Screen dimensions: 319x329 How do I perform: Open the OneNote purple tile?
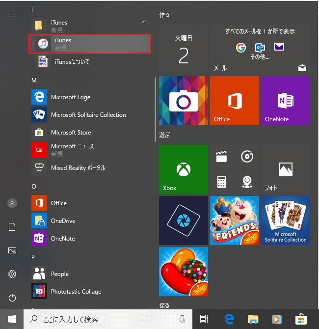tap(285, 101)
